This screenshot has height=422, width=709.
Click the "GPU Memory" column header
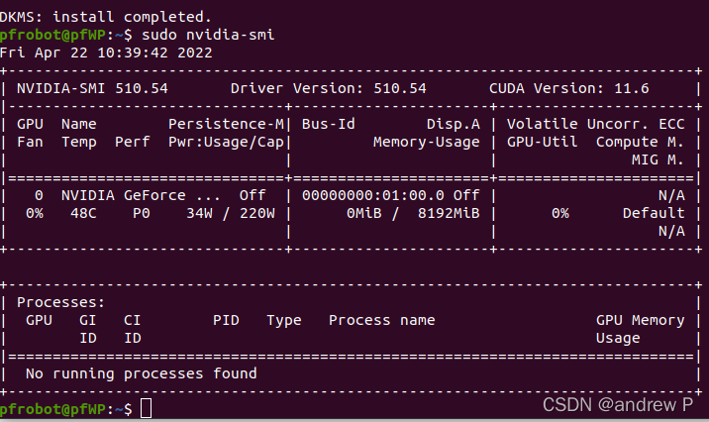tap(640, 320)
